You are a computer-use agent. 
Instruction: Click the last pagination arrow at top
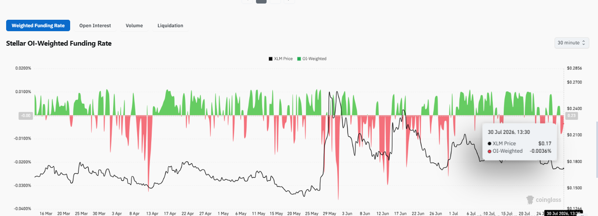(x=289, y=1)
